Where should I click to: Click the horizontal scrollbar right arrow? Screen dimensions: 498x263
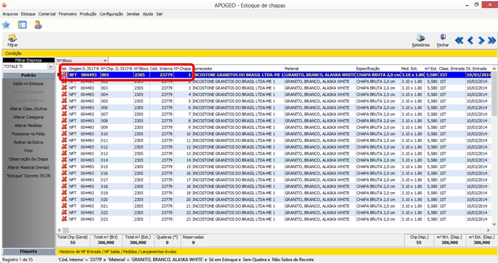489,230
